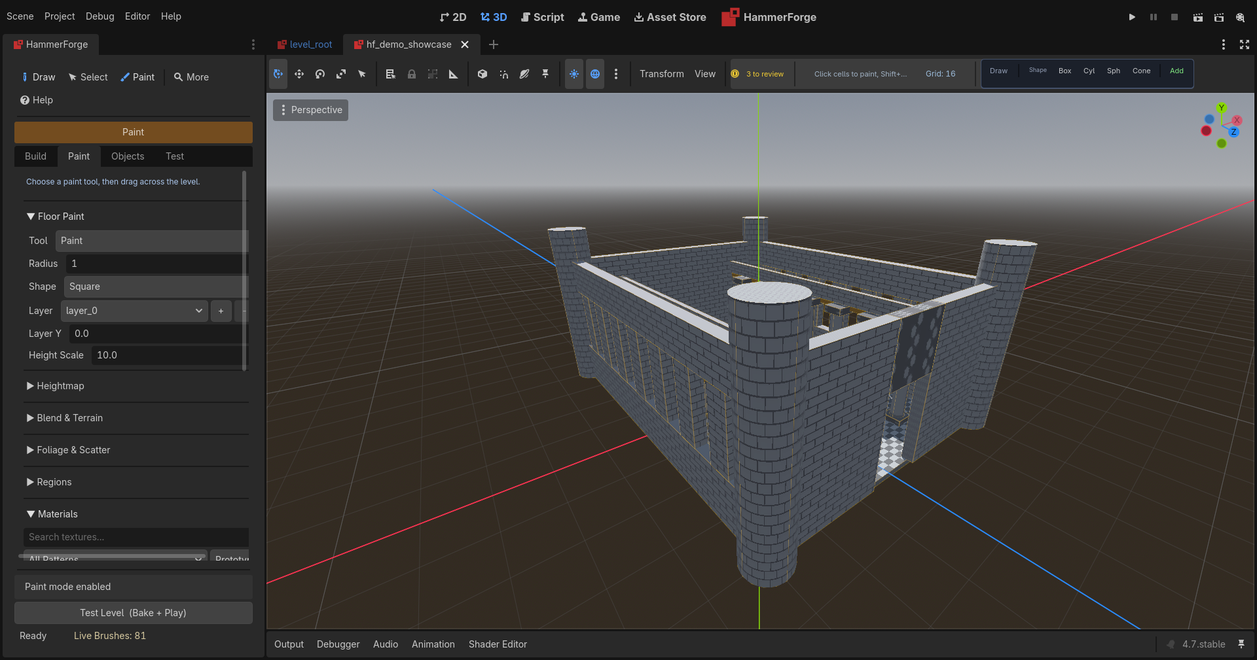This screenshot has width=1257, height=660.
Task: Open the Shape dropdown showing Square
Action: (x=156, y=287)
